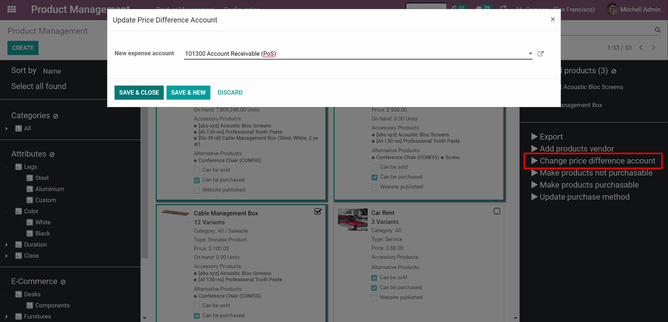
Task: Open the apps grid menu icon
Action: 12,9
